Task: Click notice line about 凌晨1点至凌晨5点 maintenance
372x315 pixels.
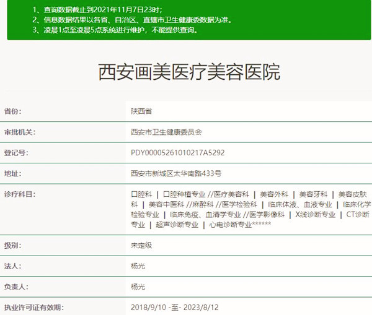Action: (115, 30)
